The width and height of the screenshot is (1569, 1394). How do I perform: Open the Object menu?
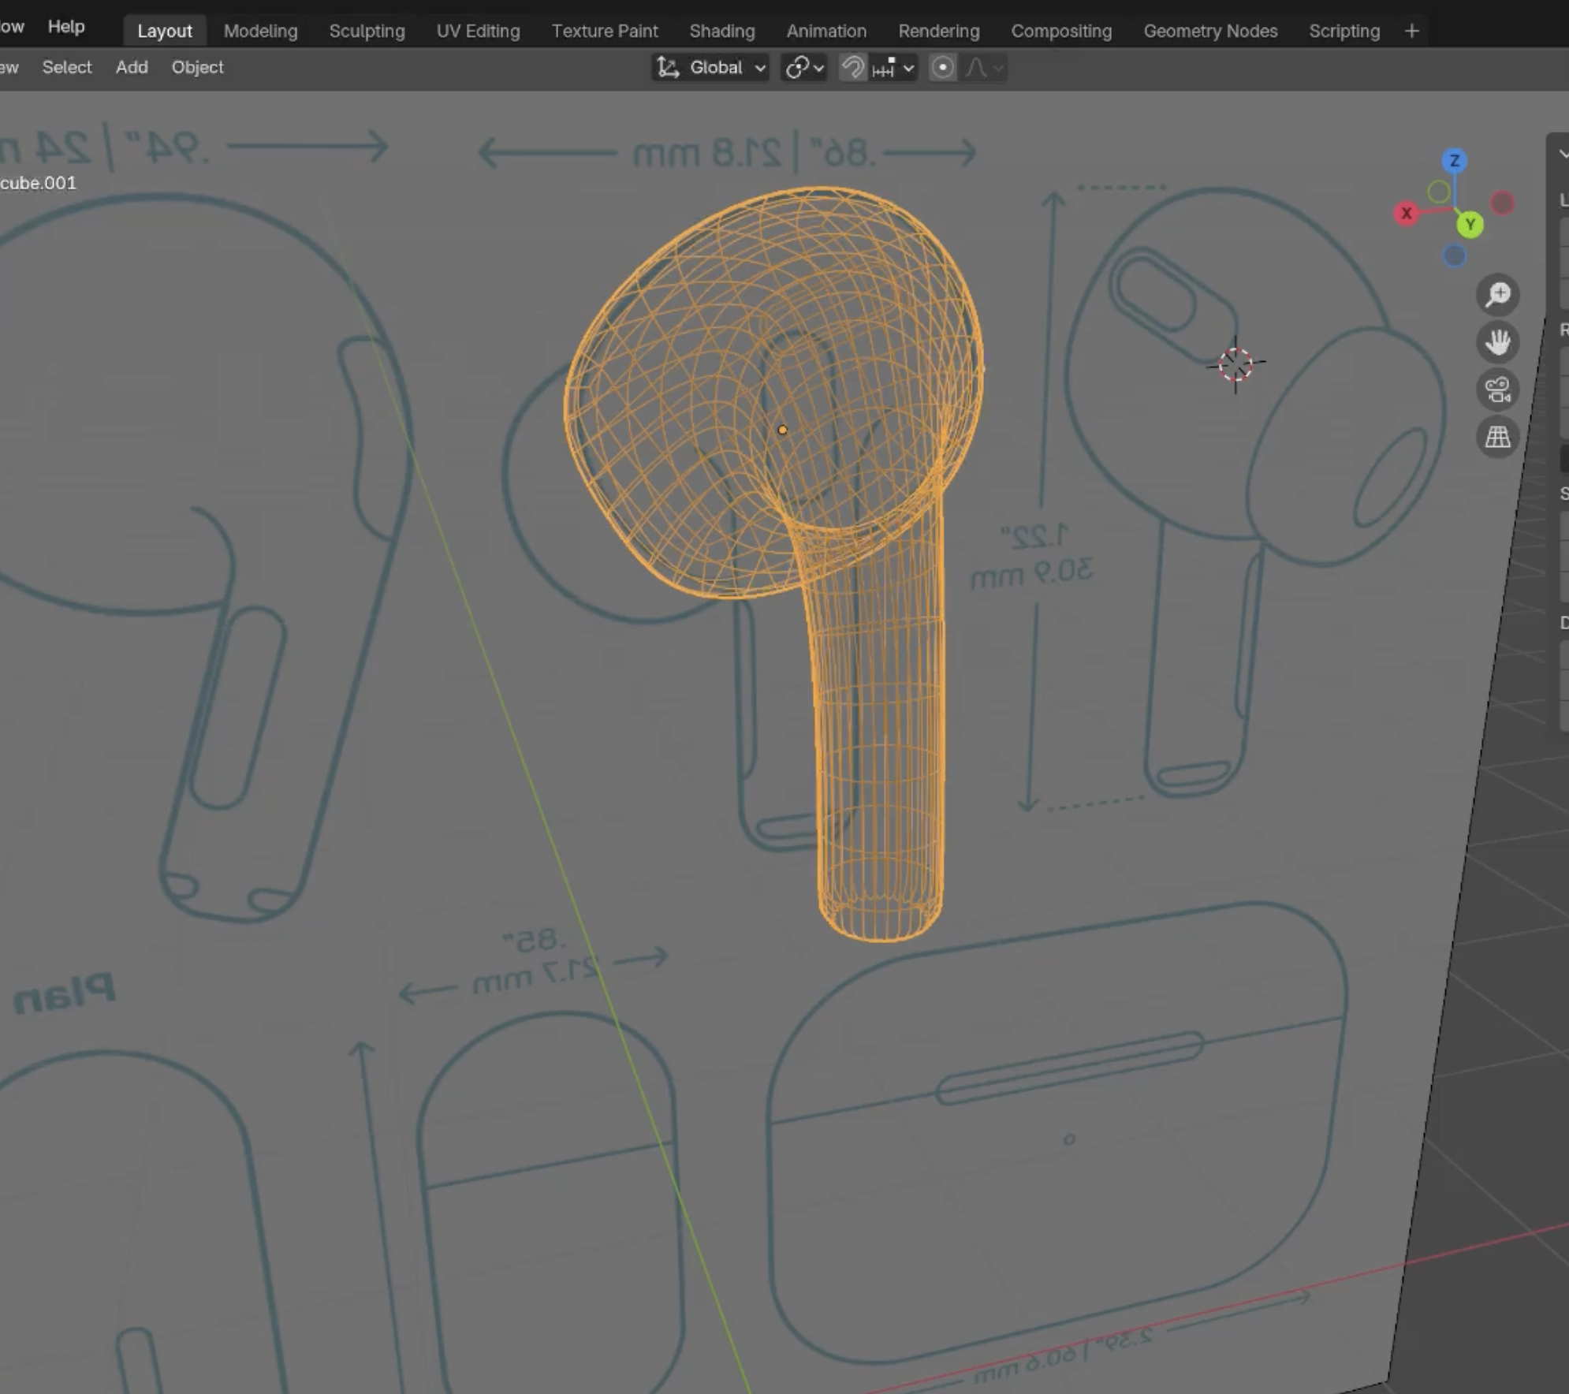pyautogui.click(x=197, y=67)
